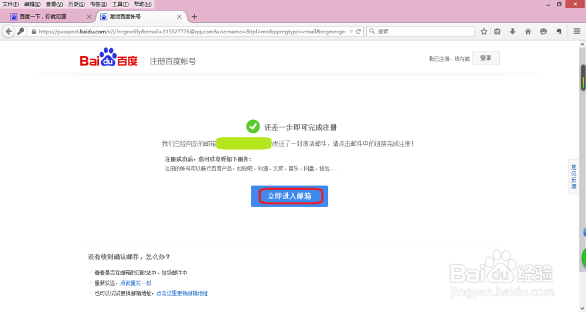Go back with the browser back arrow
Screen dimensions: 586x312
click(x=8, y=32)
